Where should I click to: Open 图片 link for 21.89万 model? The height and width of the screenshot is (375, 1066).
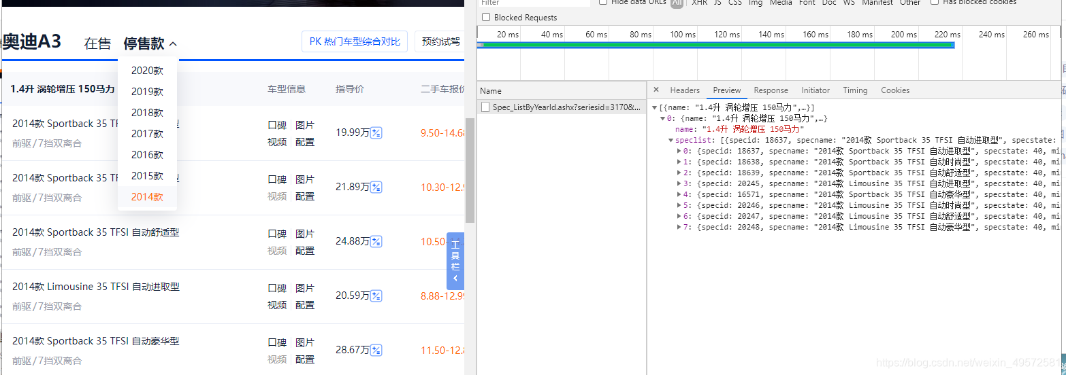point(305,179)
